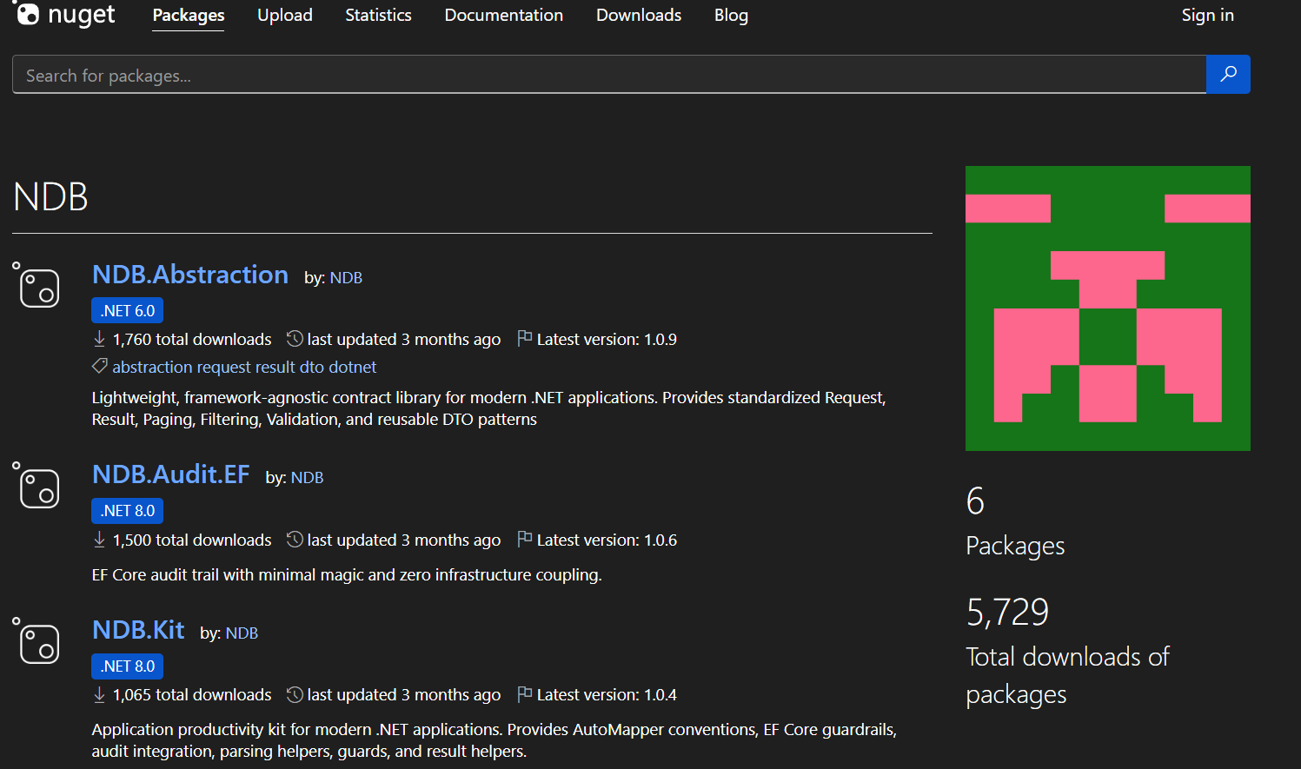1301x769 pixels.
Task: Click the 'result' tag link
Action: click(x=275, y=367)
